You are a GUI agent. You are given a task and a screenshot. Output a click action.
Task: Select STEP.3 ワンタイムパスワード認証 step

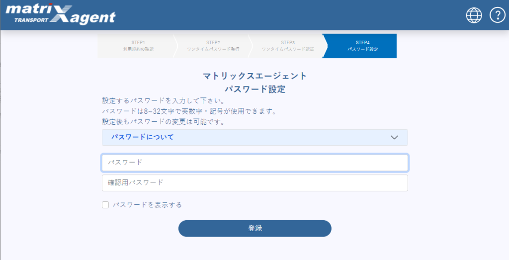pyautogui.click(x=288, y=46)
